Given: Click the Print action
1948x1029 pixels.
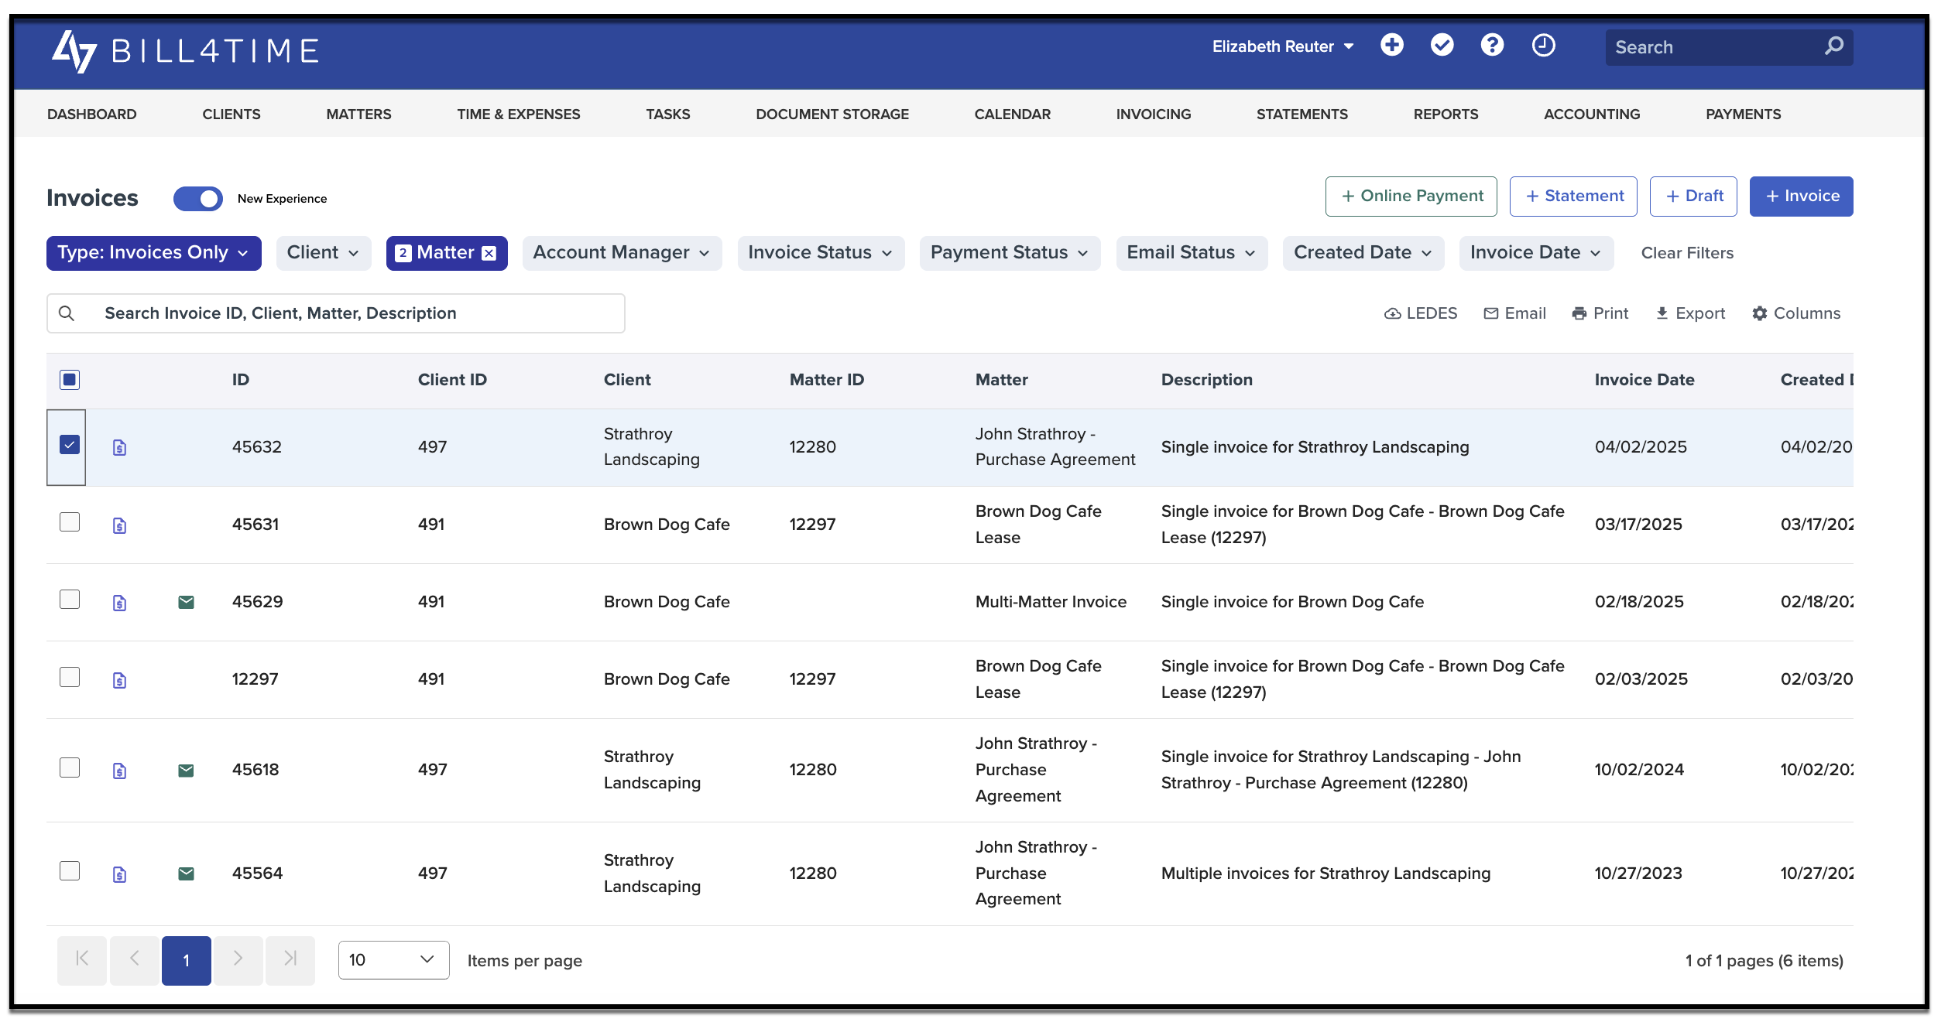Looking at the screenshot, I should [1600, 313].
